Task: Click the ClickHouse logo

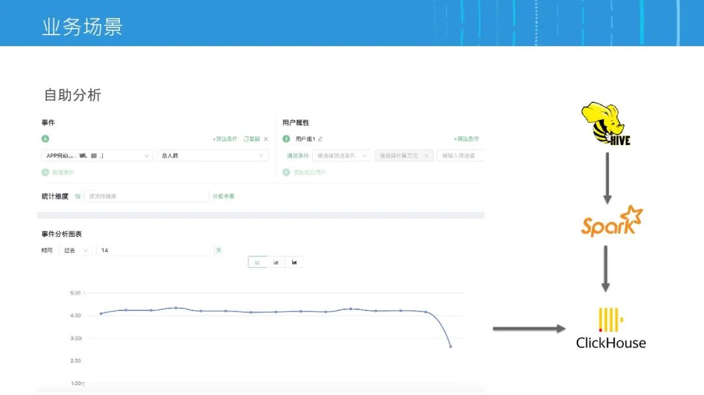Action: coord(611,328)
